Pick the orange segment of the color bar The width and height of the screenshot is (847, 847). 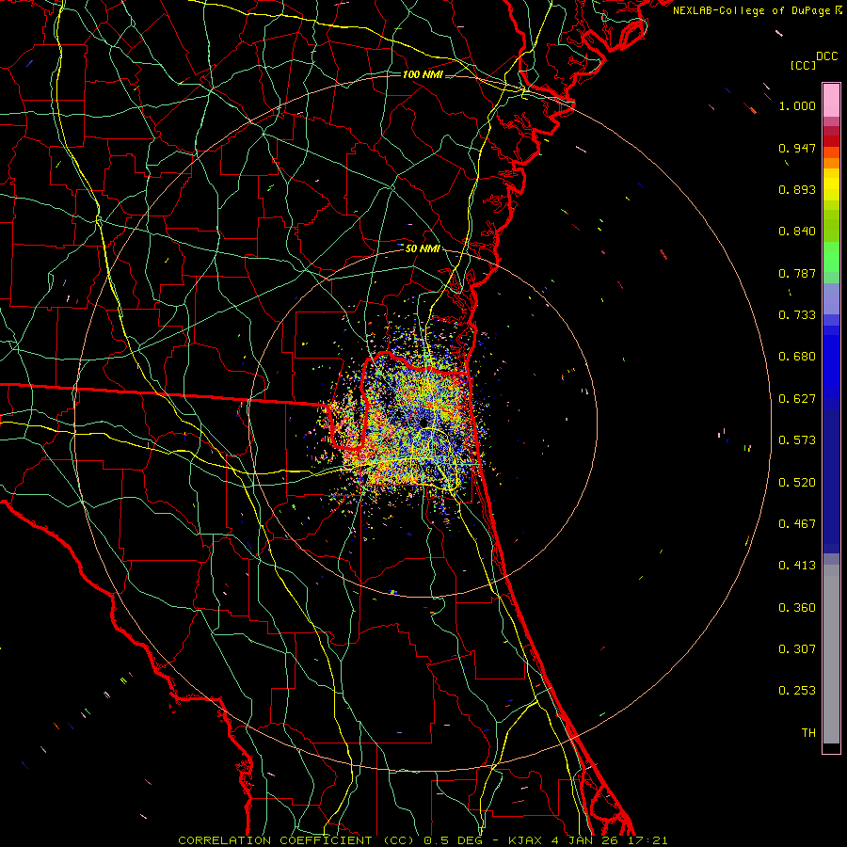pyautogui.click(x=831, y=163)
